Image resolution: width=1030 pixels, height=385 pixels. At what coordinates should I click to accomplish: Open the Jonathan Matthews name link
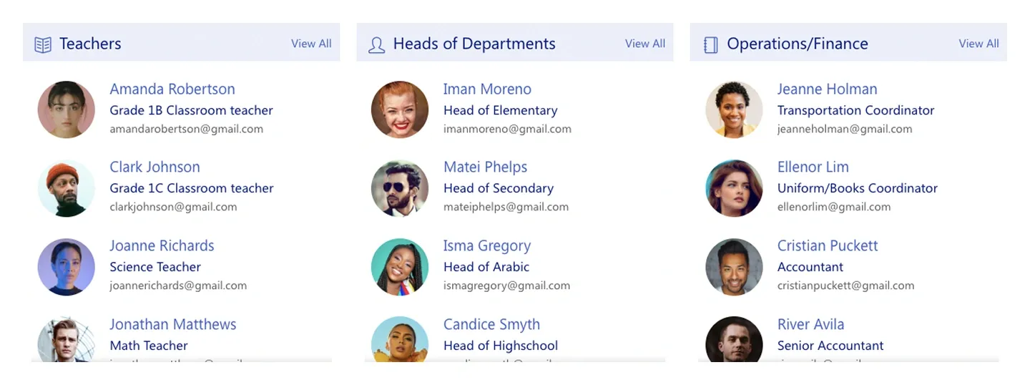pyautogui.click(x=172, y=325)
